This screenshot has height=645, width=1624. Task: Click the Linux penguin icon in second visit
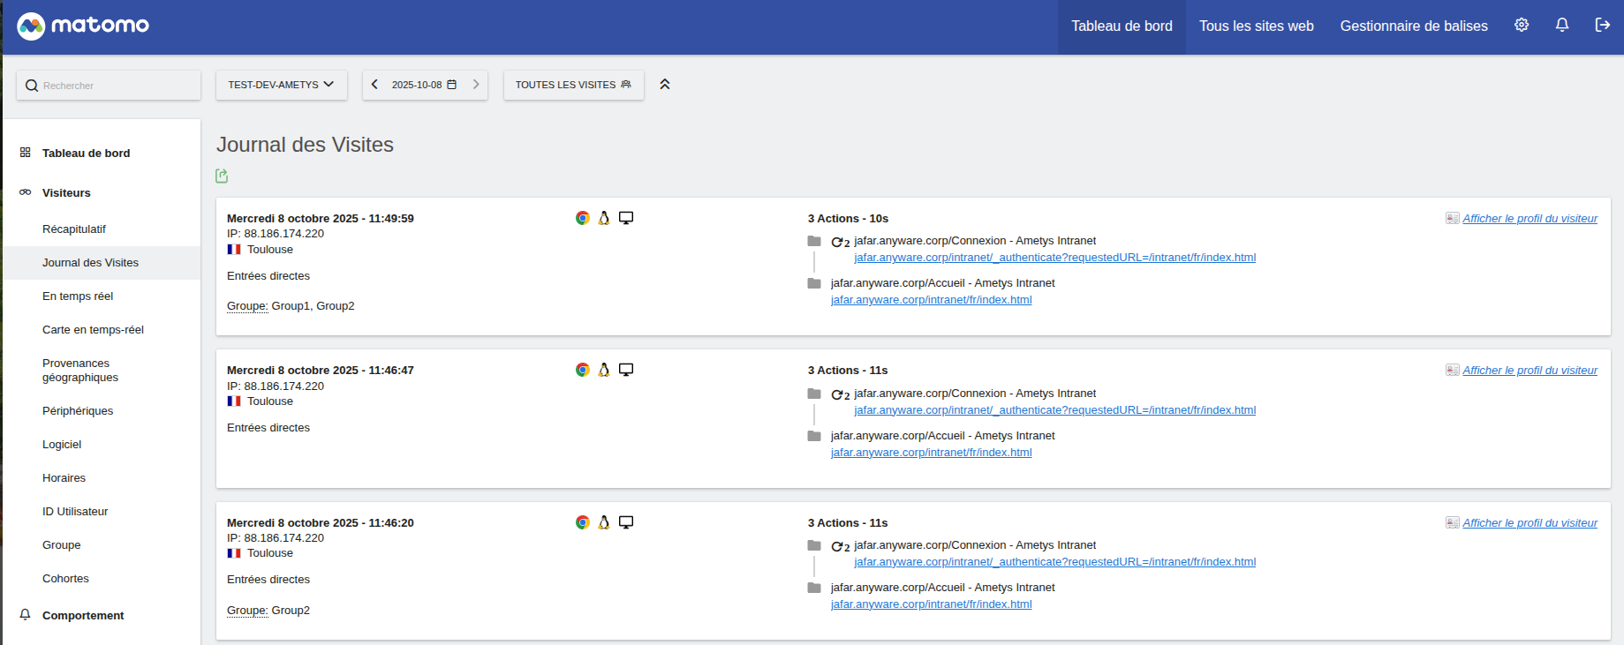[x=604, y=370]
